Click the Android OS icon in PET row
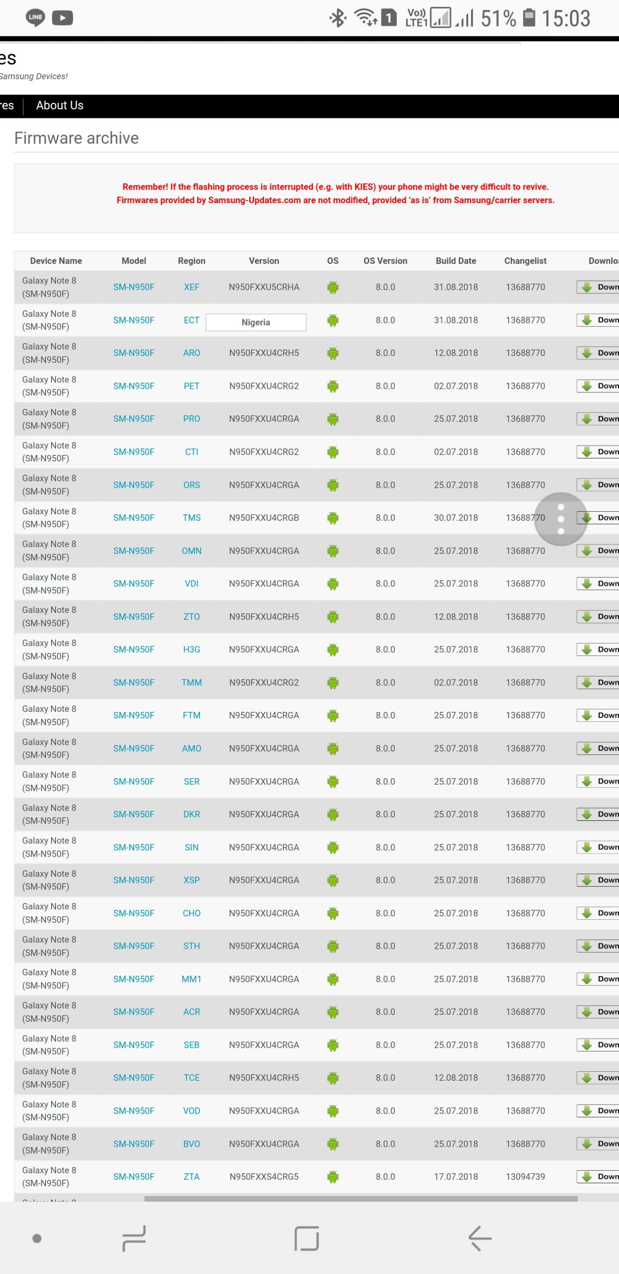The width and height of the screenshot is (619, 1274). pyautogui.click(x=333, y=386)
